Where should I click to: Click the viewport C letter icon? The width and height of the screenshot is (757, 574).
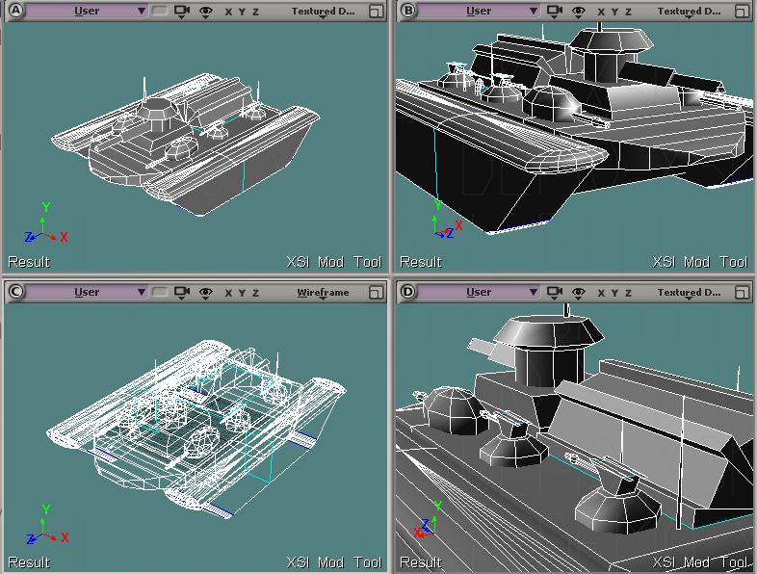click(15, 292)
